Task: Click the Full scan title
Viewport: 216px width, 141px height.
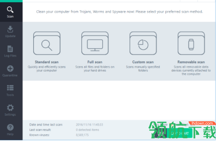Action: pyautogui.click(x=95, y=62)
